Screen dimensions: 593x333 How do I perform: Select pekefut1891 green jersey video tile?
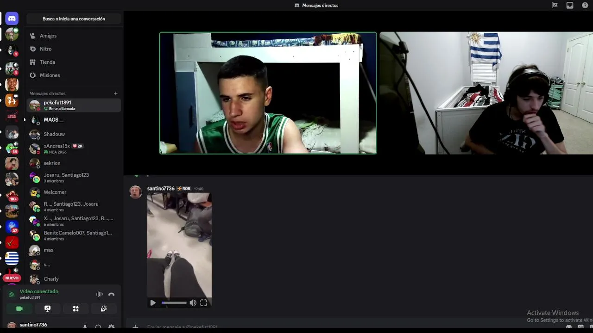click(x=268, y=93)
